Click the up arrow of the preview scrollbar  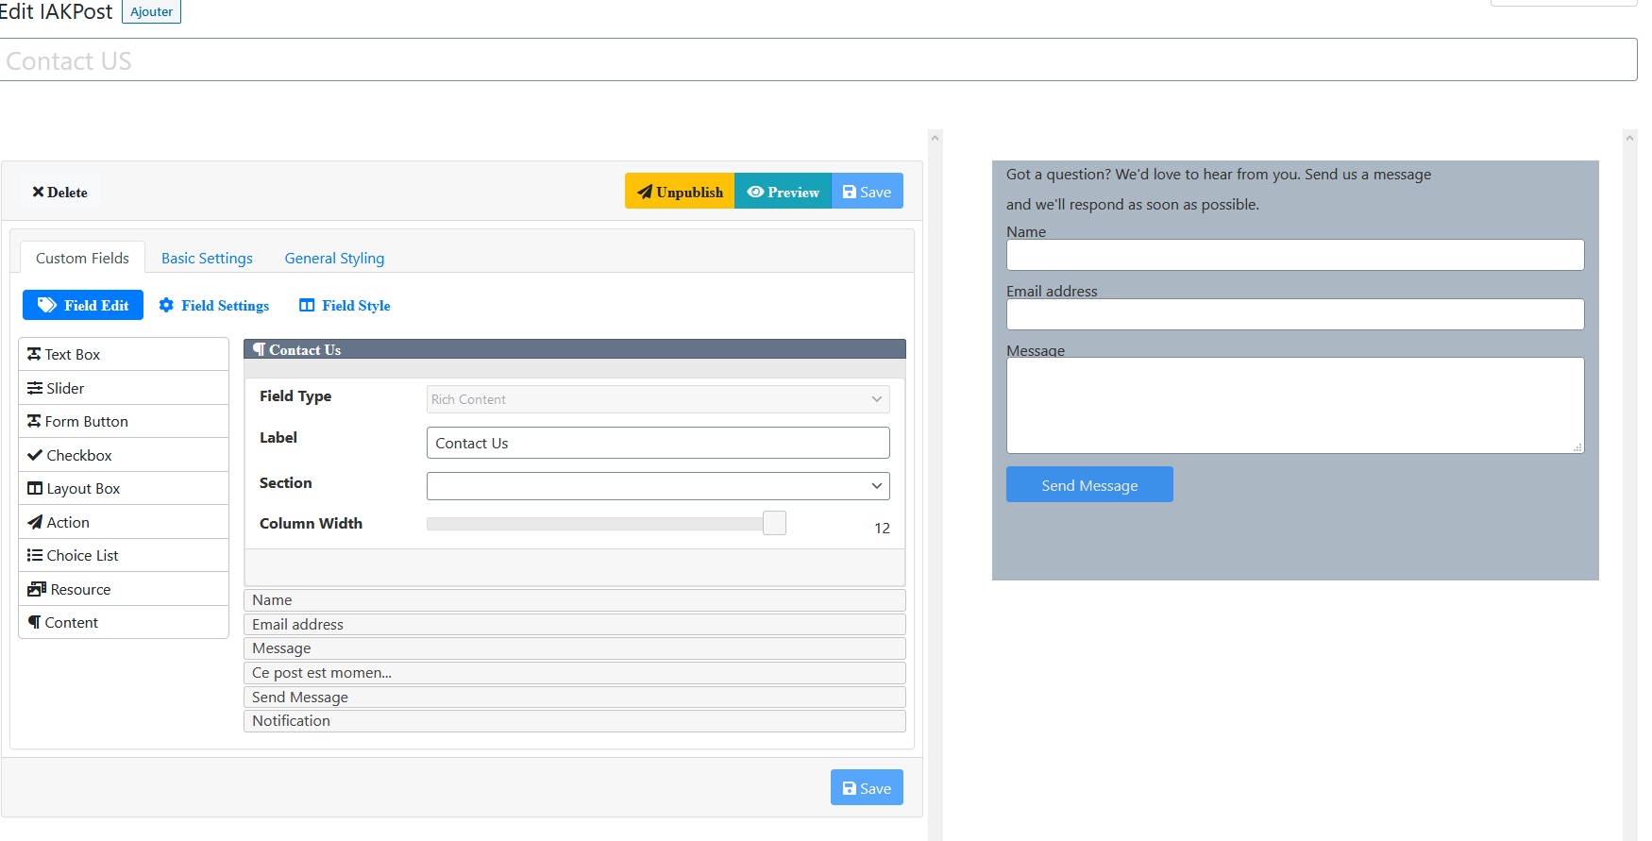1630,138
